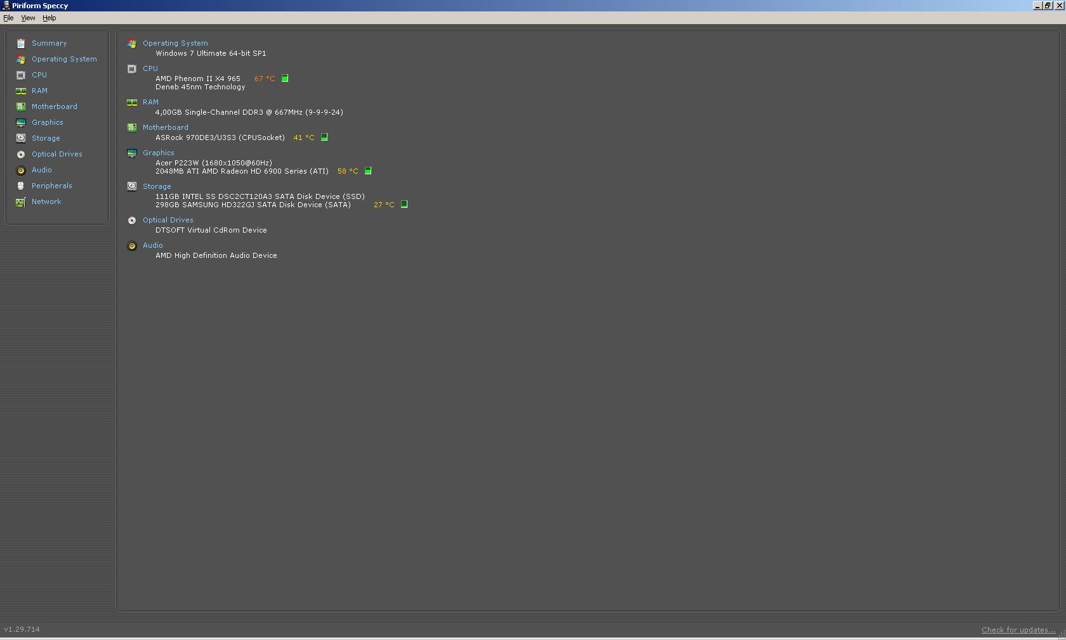The image size is (1066, 640).
Task: Click the disc icon beside the Optical Drives heading
Action: tap(132, 221)
